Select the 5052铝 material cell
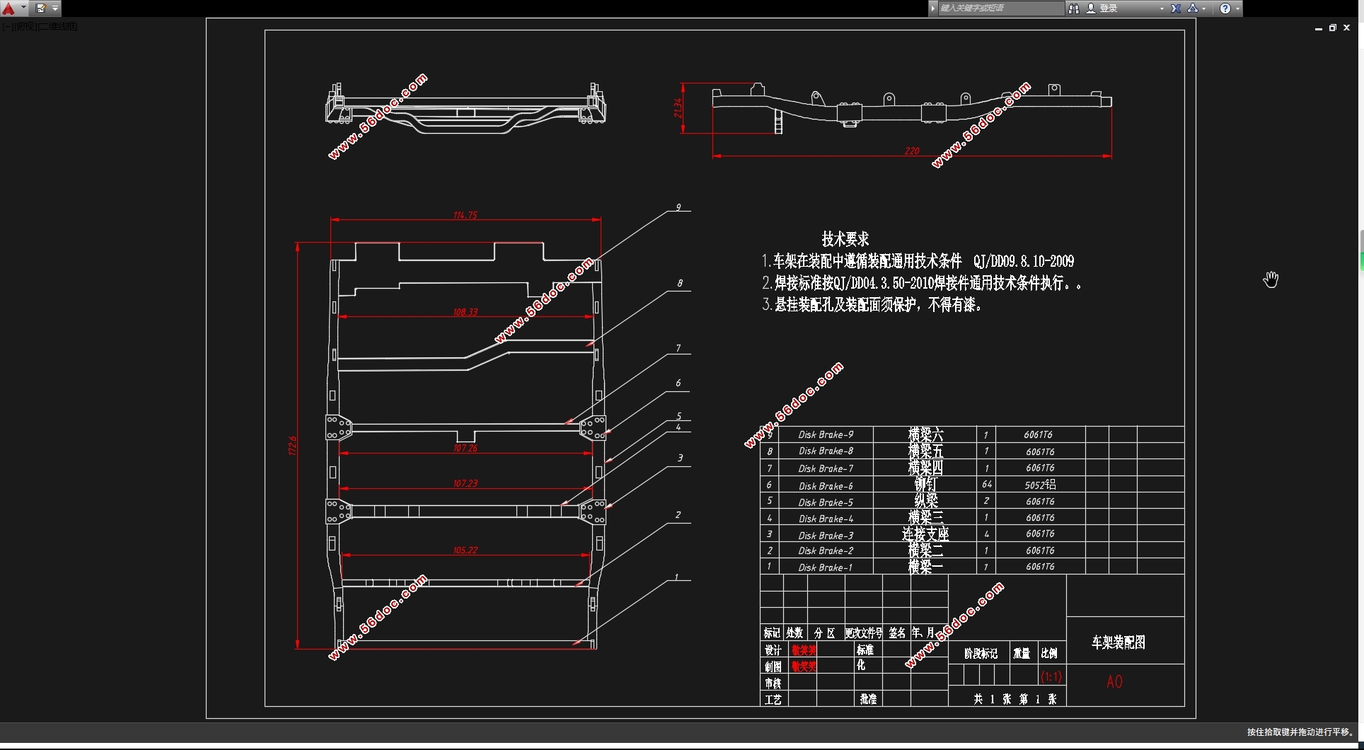Viewport: 1364px width, 750px height. [1040, 485]
